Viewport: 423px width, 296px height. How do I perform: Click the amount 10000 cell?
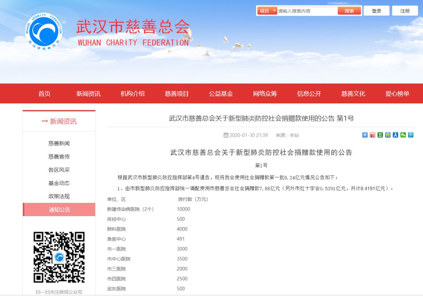183,209
